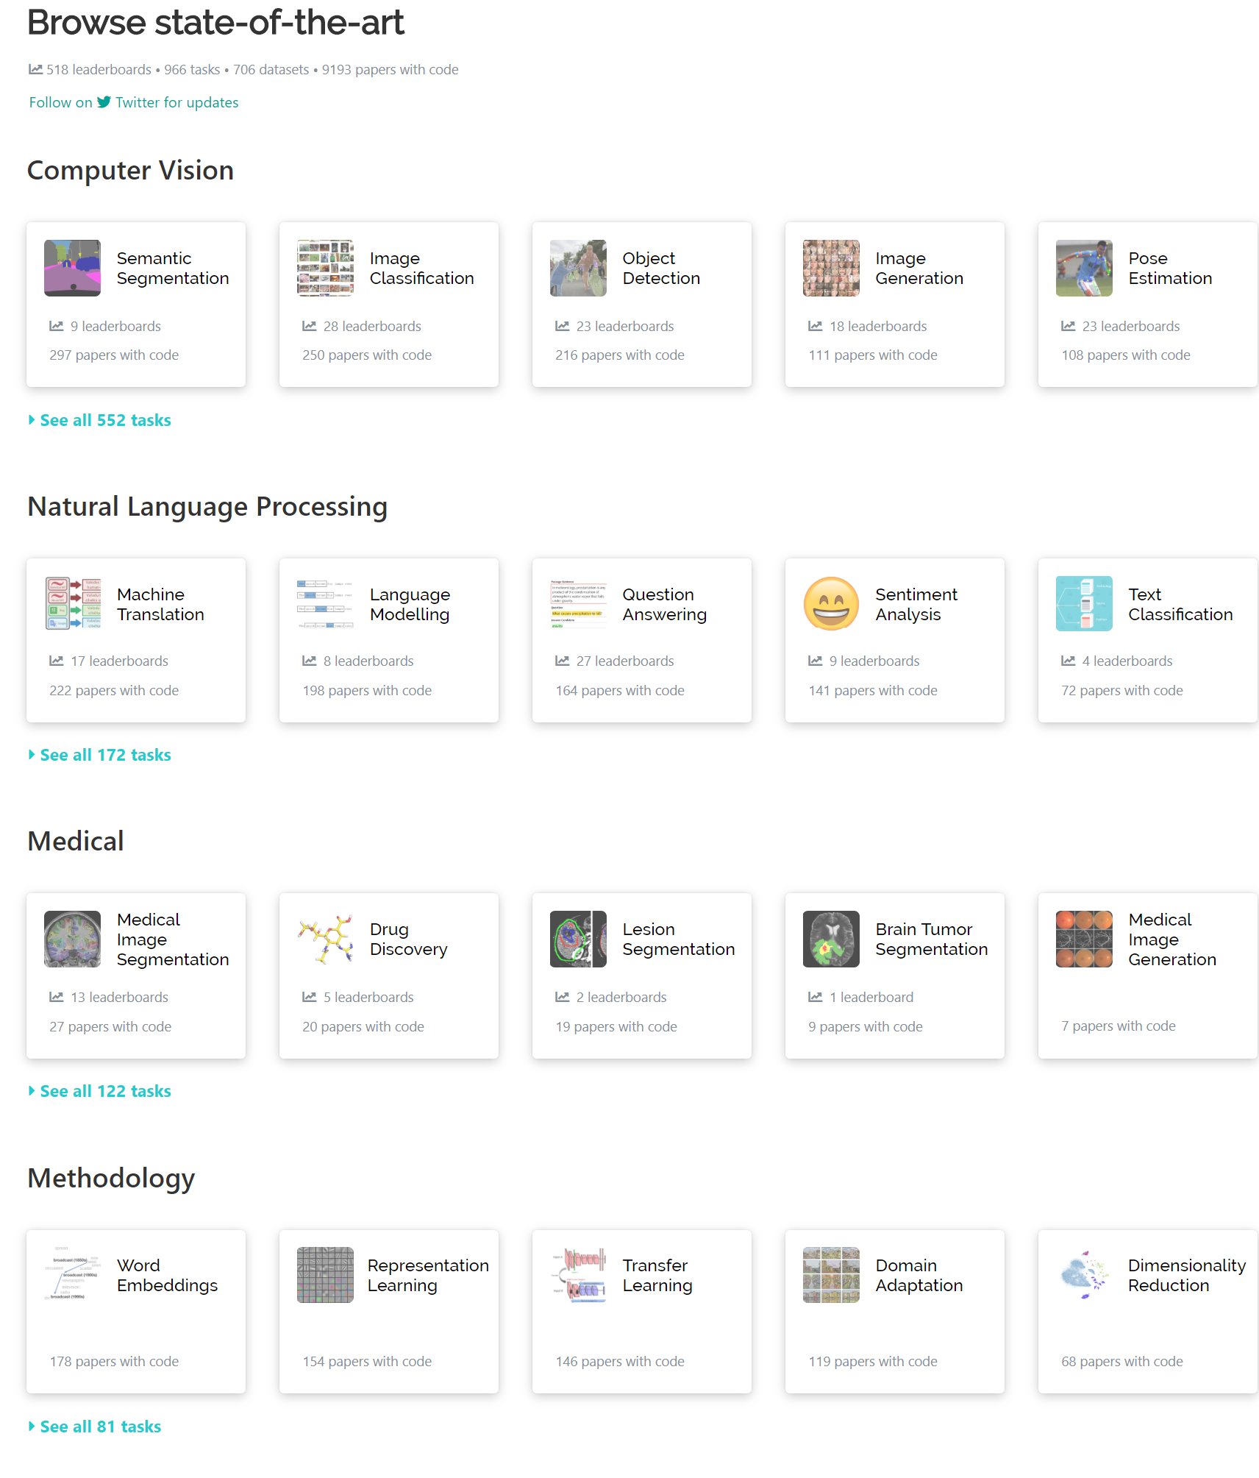Click '23 leaderboards' under Object Detection
1259x1478 pixels.
pos(625,326)
